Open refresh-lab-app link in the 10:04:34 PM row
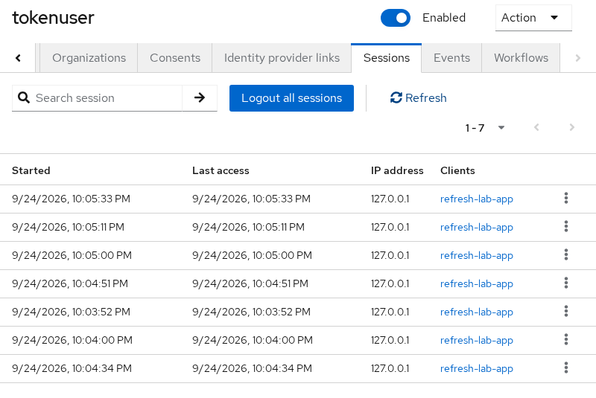Image resolution: width=596 pixels, height=398 pixels. pos(477,369)
